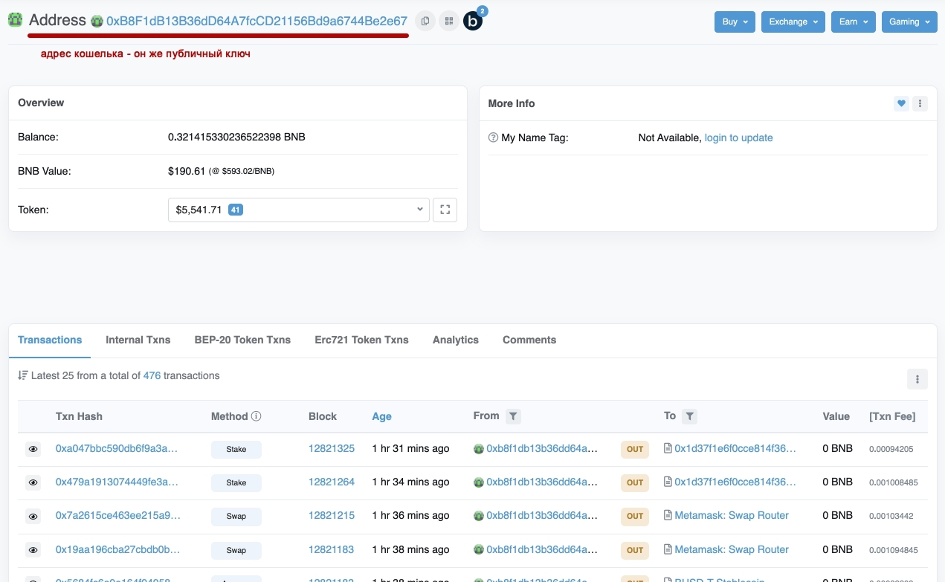
Task: Preview transaction 0x7a2615ce463ee215a9 details
Action: tap(33, 516)
